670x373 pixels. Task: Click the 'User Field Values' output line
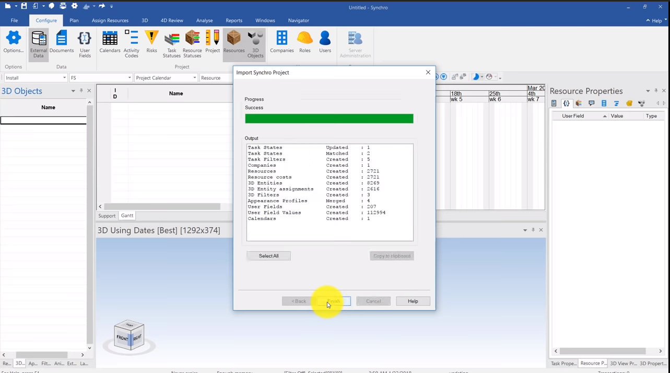point(317,213)
